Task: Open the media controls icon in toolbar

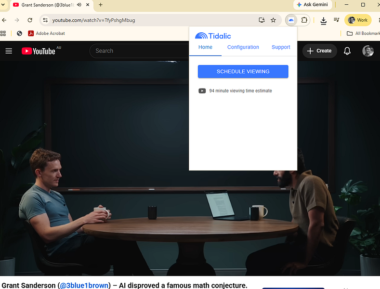Action: point(336,20)
